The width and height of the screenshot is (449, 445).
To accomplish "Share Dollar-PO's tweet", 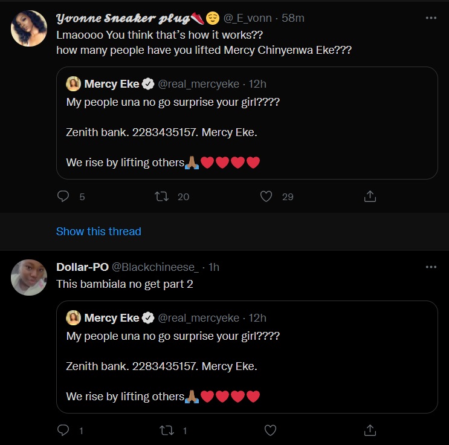I will [x=370, y=430].
